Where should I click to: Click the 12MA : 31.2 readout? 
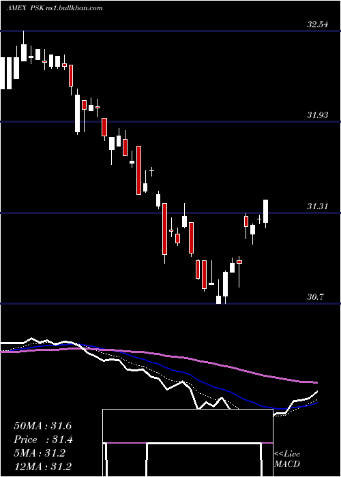[42, 466]
